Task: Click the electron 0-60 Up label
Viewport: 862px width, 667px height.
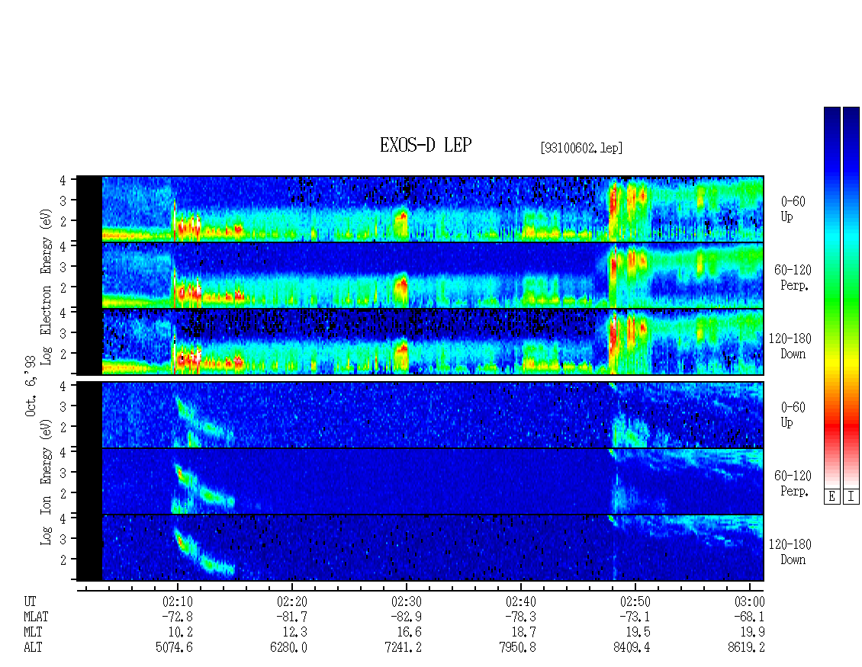Action: click(792, 209)
